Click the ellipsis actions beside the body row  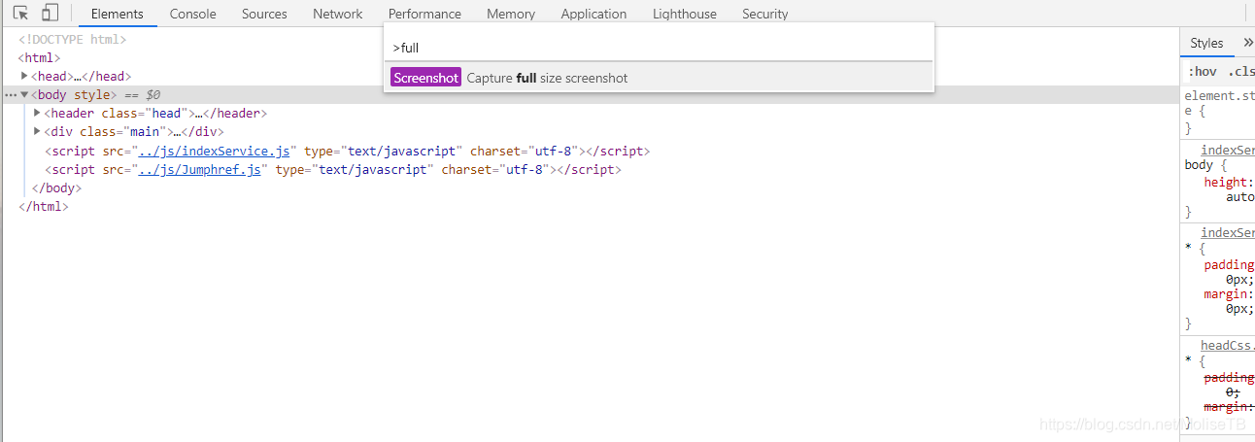coord(11,94)
